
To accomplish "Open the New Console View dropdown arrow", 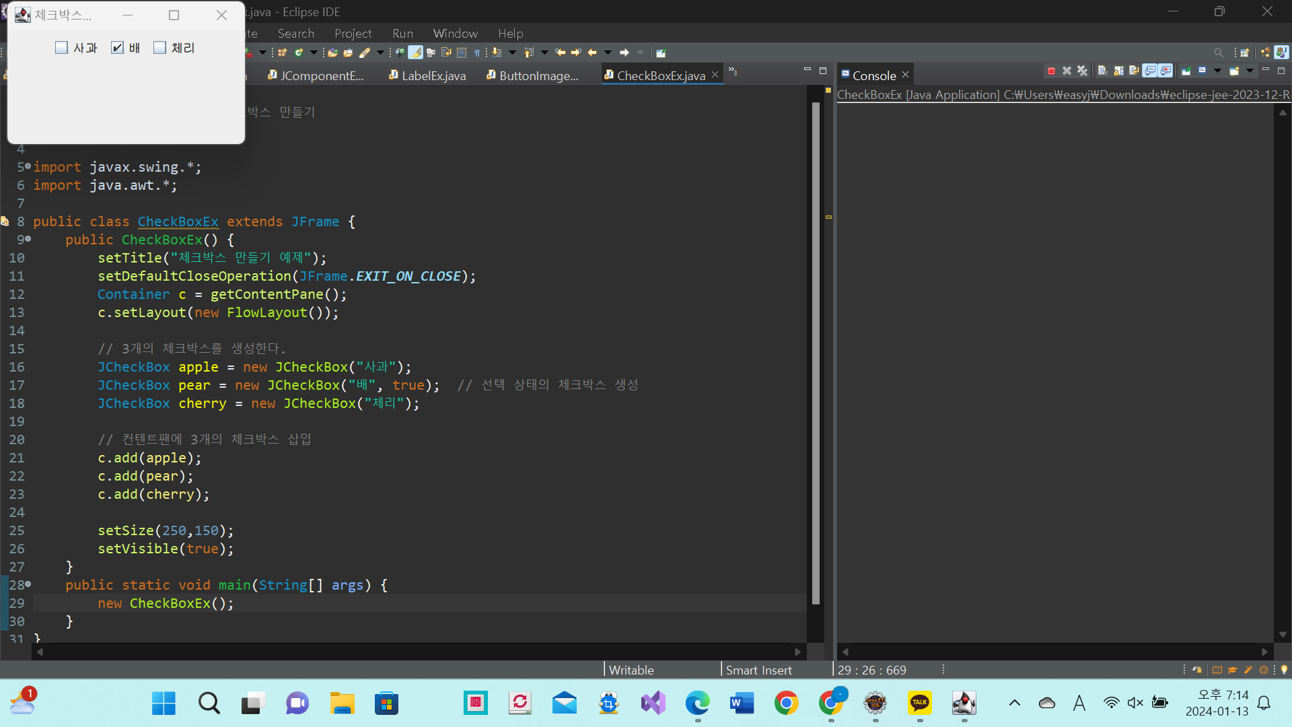I will pyautogui.click(x=1250, y=71).
